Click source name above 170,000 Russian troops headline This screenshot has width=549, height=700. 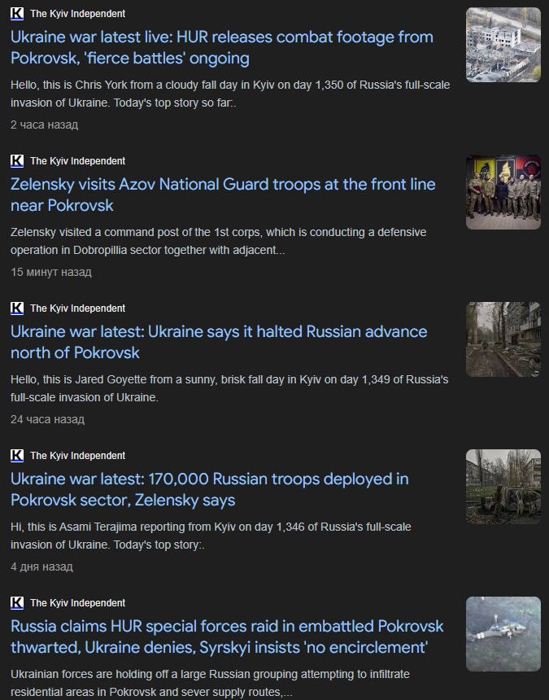coord(77,456)
